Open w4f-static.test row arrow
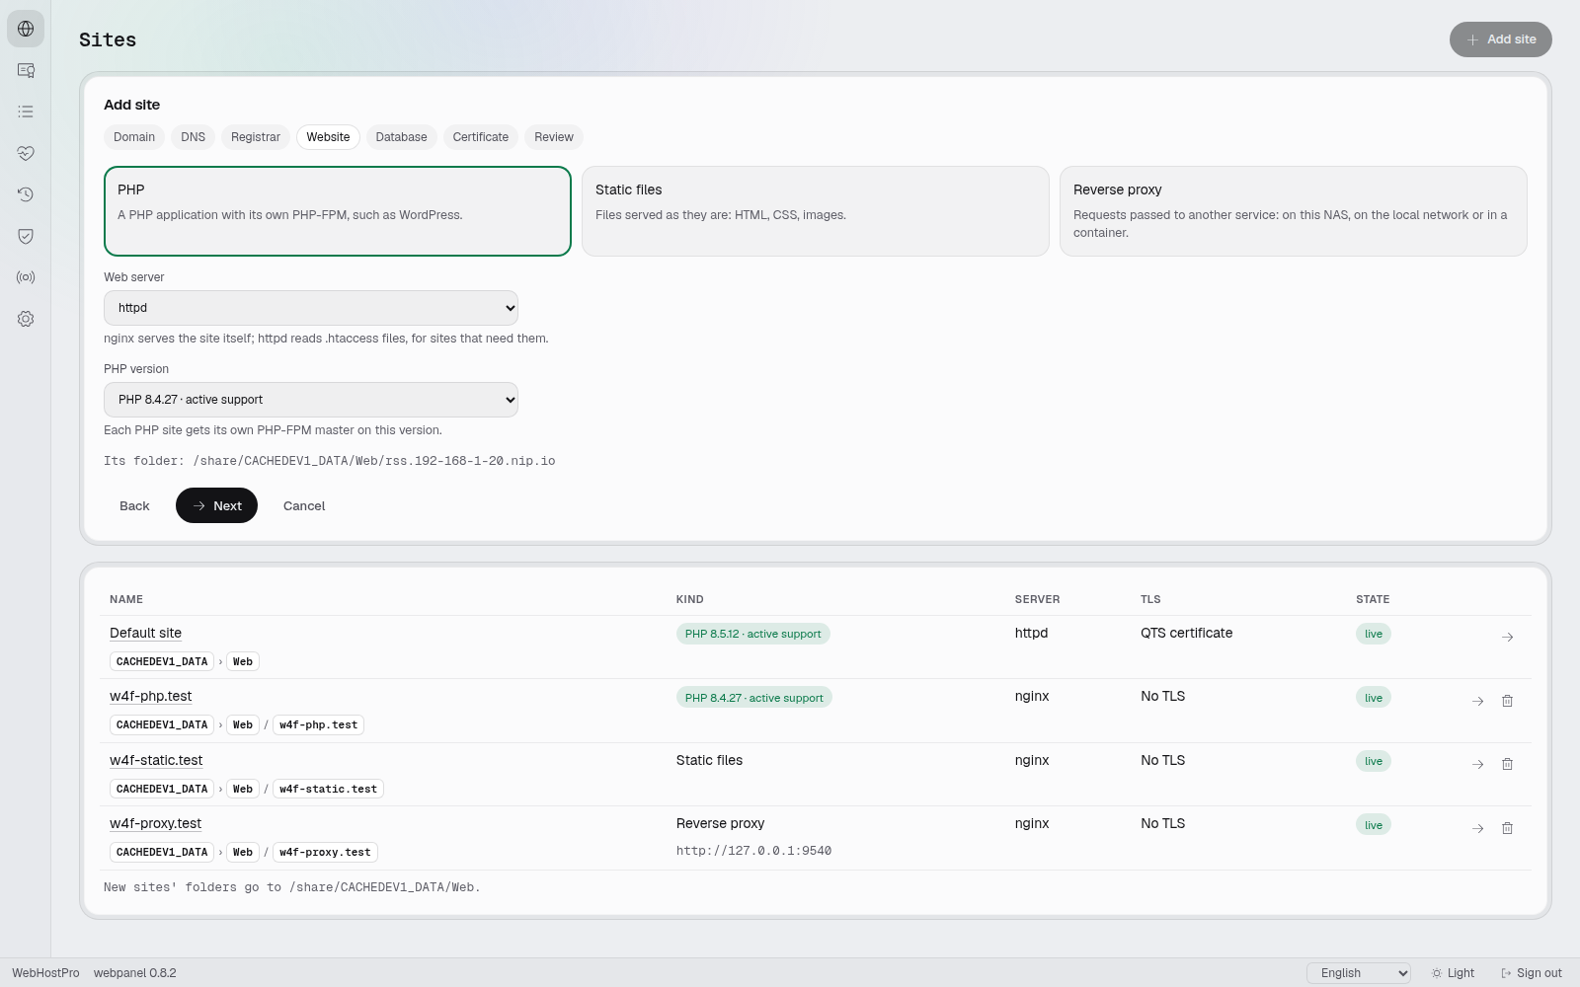The height and width of the screenshot is (987, 1580). pos(1477,764)
